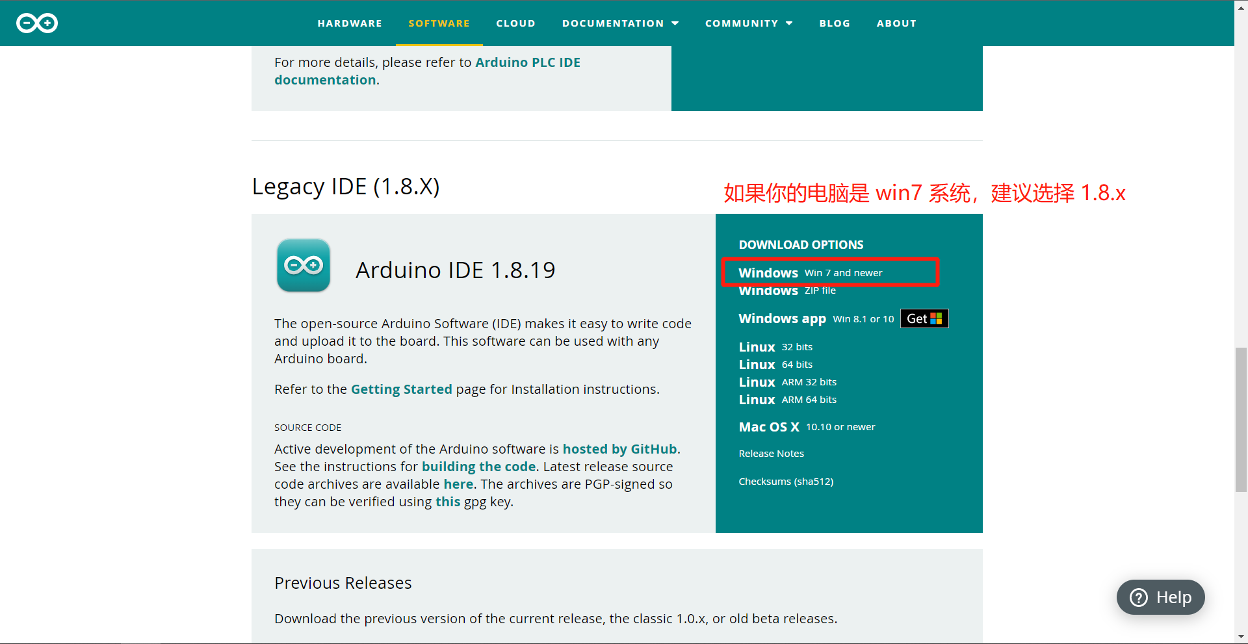Click the page's vertical scrollbar thumb

coord(1241,420)
